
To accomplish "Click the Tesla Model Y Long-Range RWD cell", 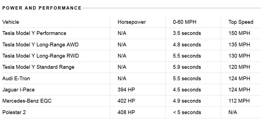I will click(x=40, y=56).
